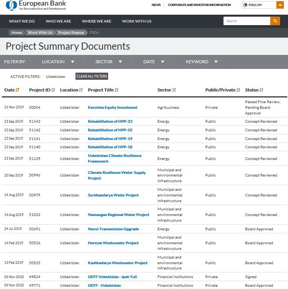
Task: Open Climate Resilience Water Supply Project
Action: pyautogui.click(x=117, y=175)
